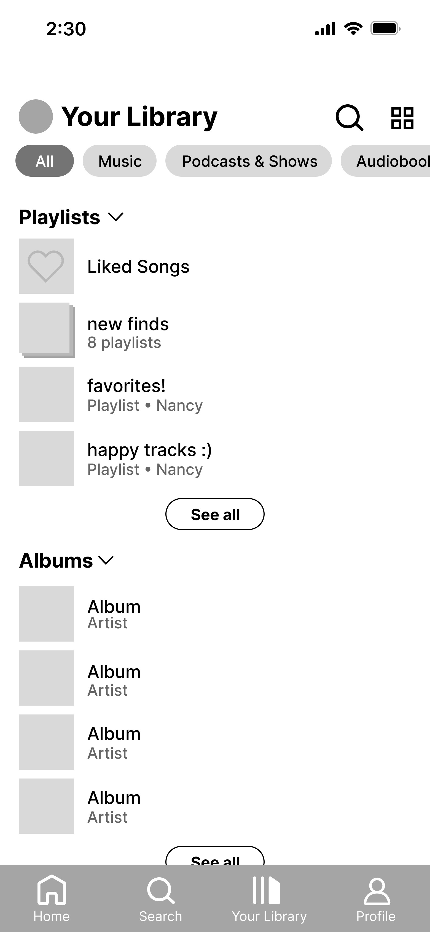Click See all under Playlists
This screenshot has height=932, width=430.
215,514
